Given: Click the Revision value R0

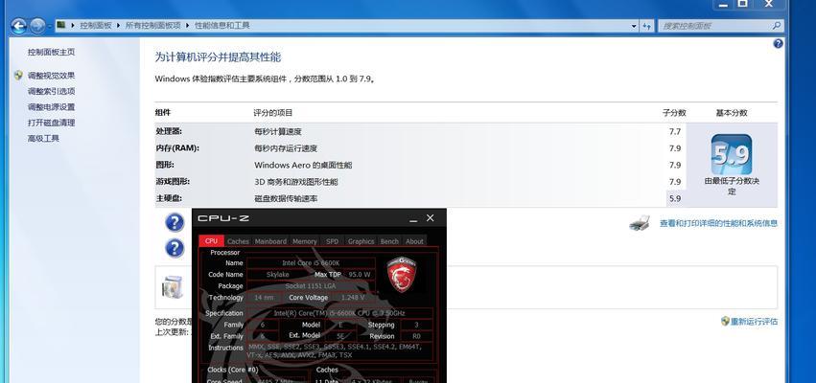Looking at the screenshot, I should [x=416, y=336].
